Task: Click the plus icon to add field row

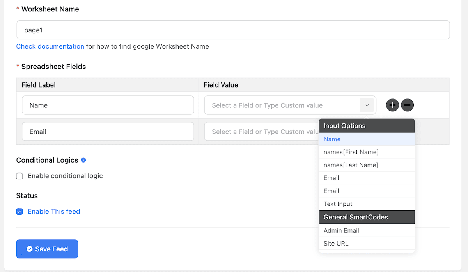Action: click(x=392, y=105)
